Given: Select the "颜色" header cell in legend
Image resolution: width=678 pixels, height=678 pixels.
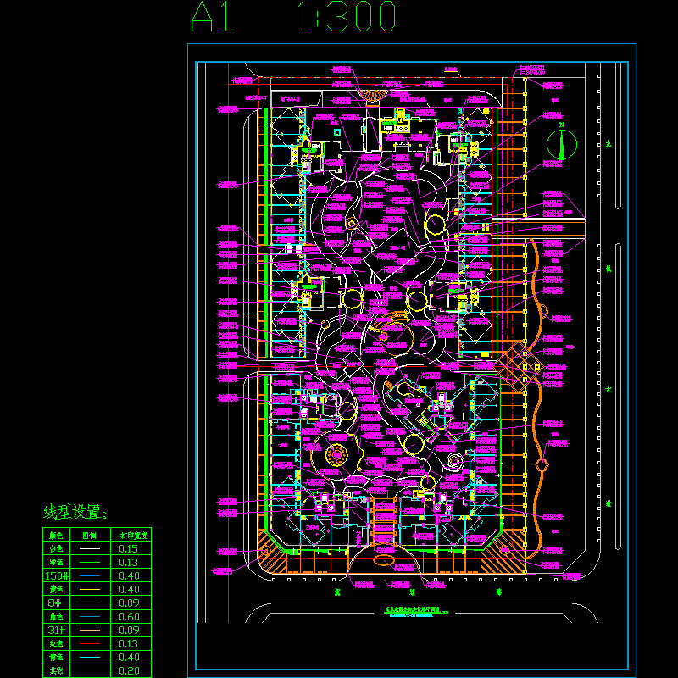Looking at the screenshot, I should (56, 536).
